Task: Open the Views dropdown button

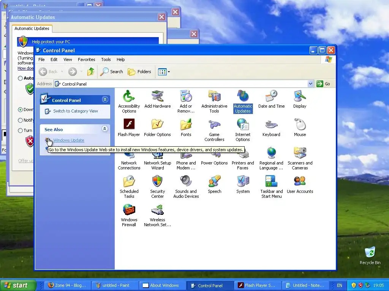Action: 164,72
